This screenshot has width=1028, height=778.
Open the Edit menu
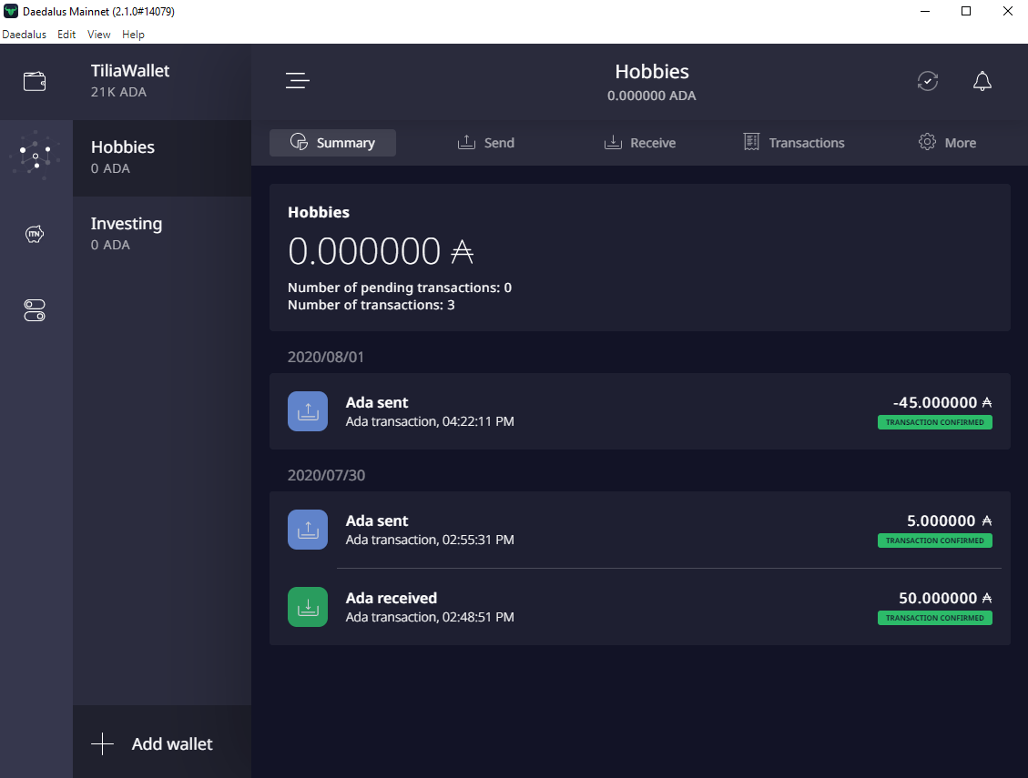[x=66, y=34]
